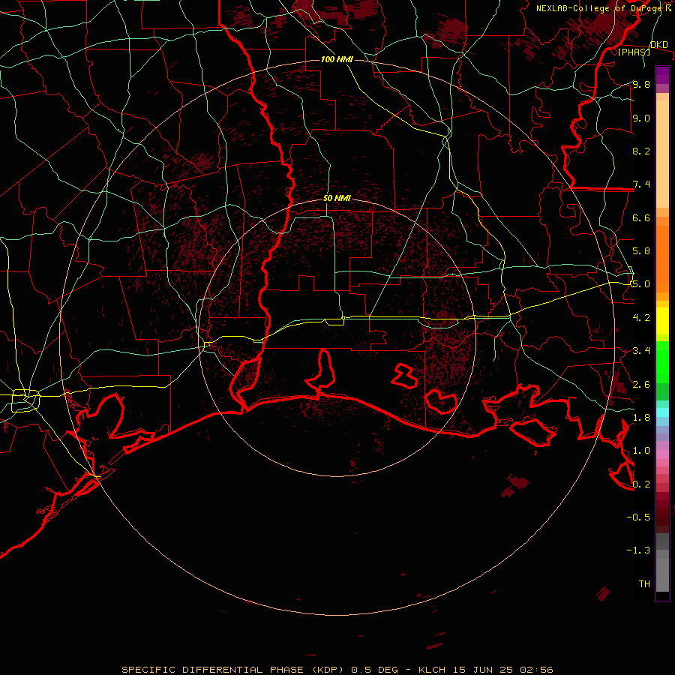Click the 5.8 value on the color scale
This screenshot has height=675, width=675.
[x=641, y=251]
